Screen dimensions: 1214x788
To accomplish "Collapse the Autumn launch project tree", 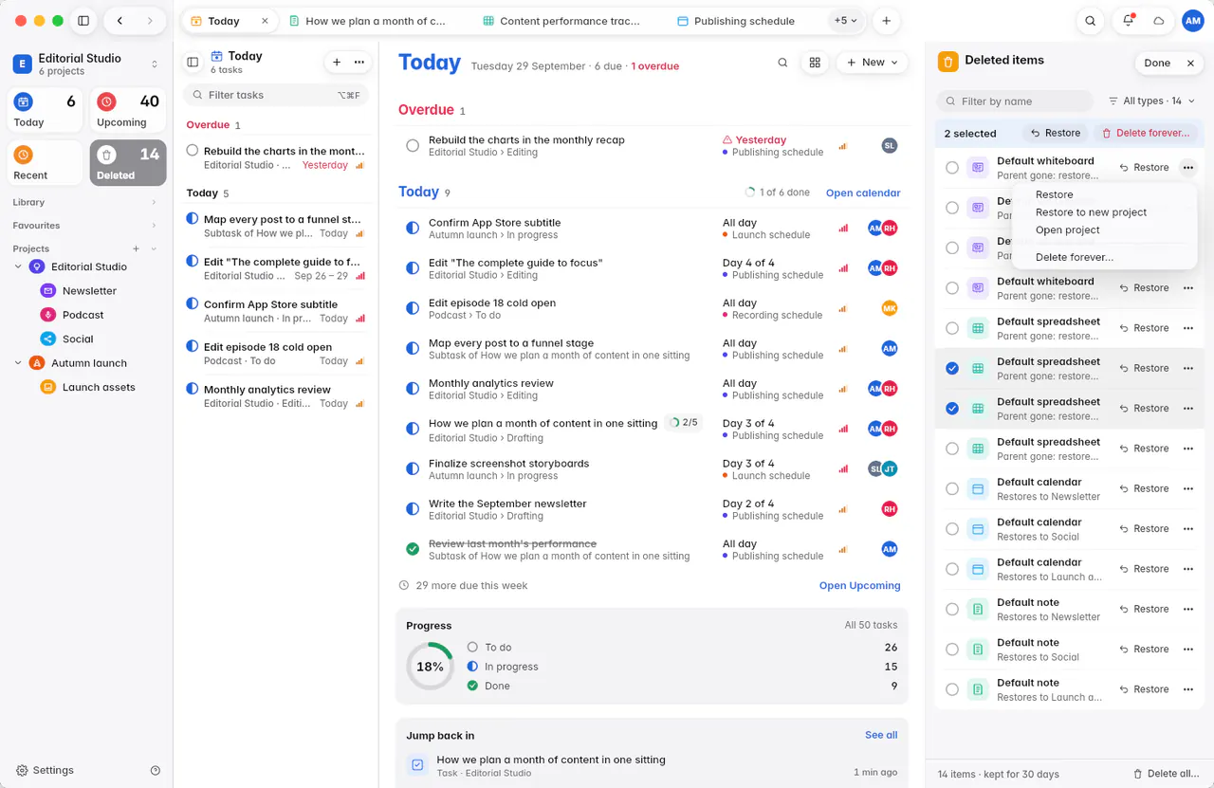I will tap(18, 363).
